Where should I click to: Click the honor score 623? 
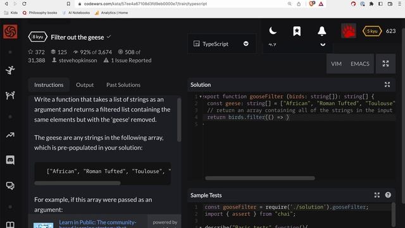click(391, 31)
